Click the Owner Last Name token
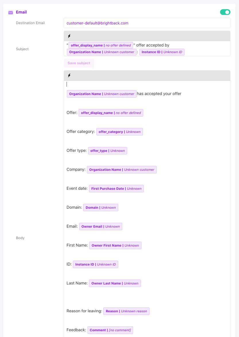 115,283
